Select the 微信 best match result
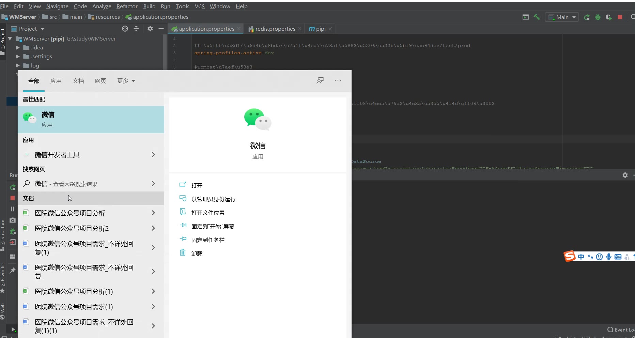635x338 pixels. 91,119
